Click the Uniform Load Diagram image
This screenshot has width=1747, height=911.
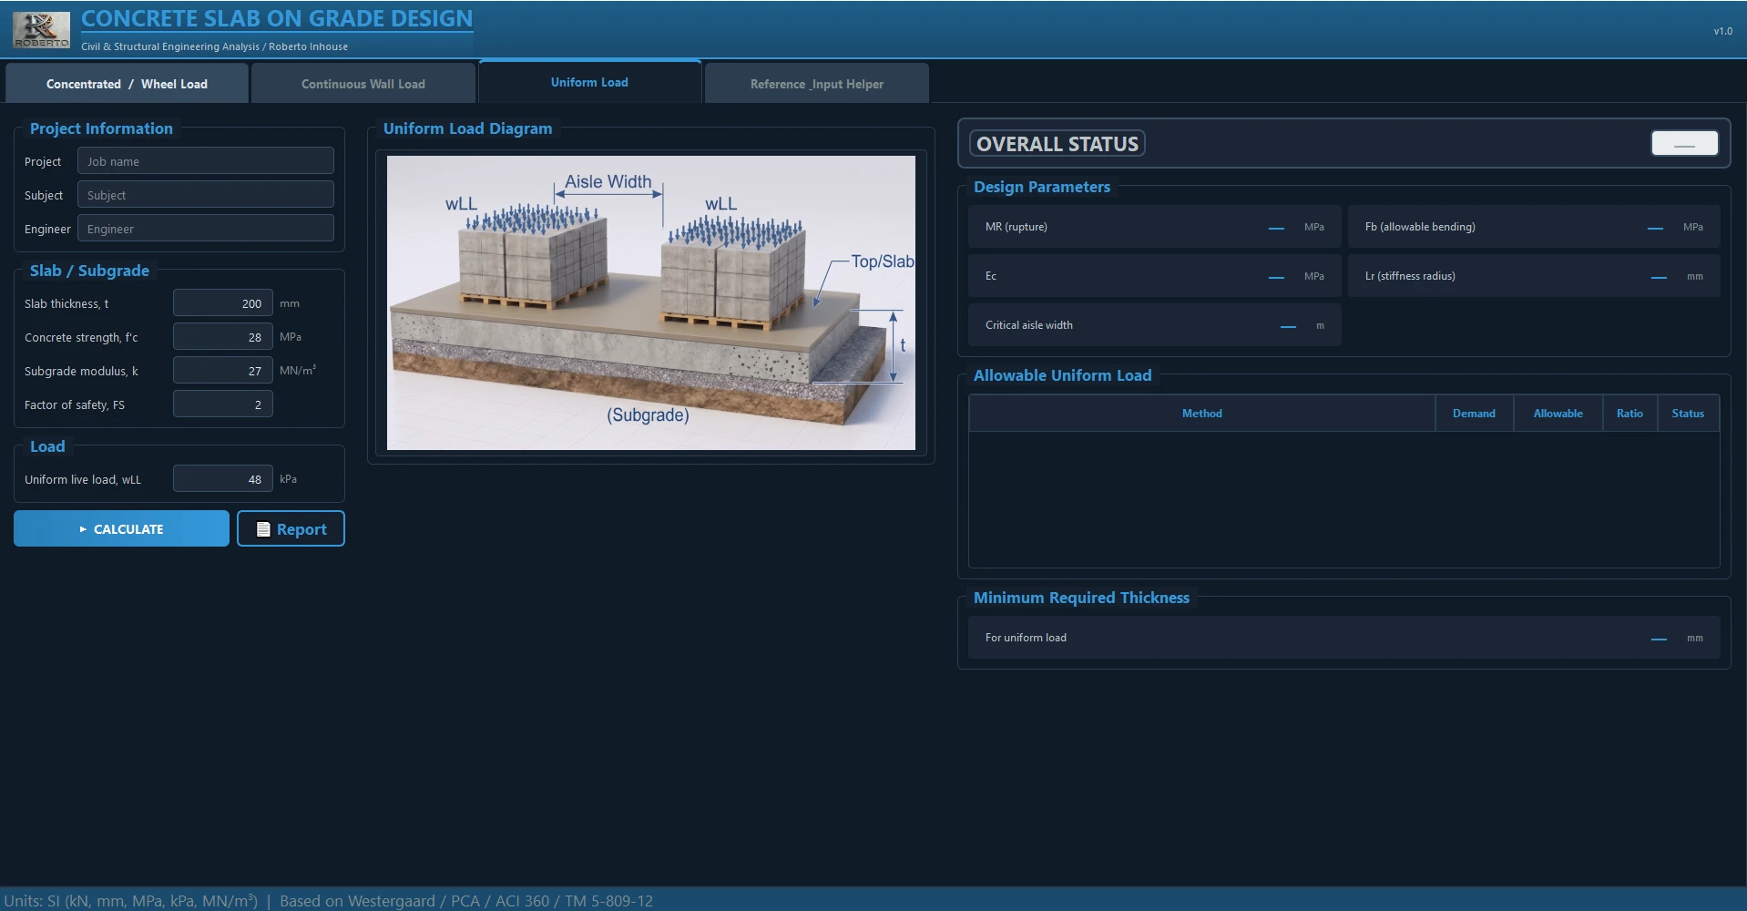[651, 302]
